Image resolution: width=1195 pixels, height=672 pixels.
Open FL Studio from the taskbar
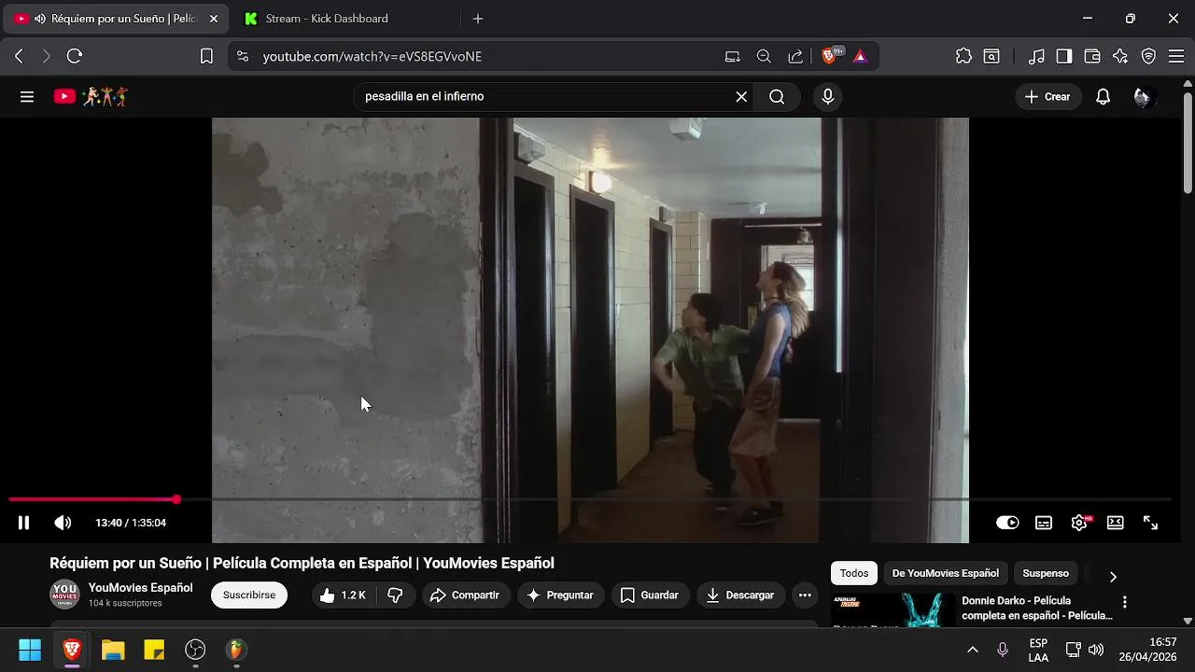coord(236,650)
